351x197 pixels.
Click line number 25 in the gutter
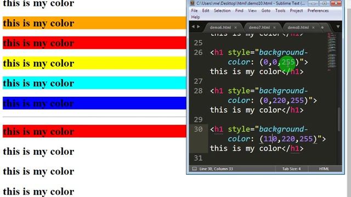tap(198, 43)
